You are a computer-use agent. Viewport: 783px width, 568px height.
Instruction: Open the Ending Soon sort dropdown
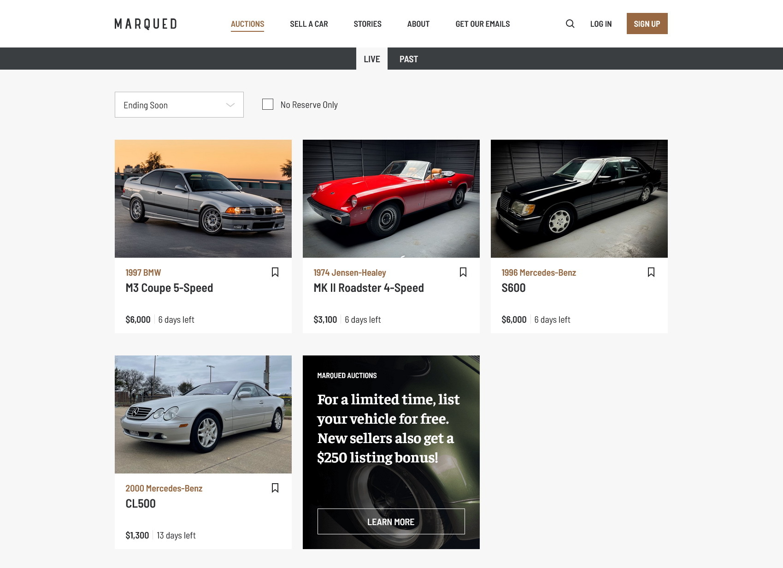click(x=179, y=105)
